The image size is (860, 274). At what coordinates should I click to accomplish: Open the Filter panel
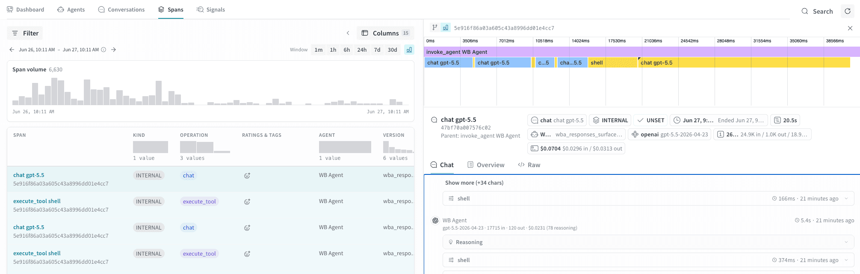coord(25,33)
